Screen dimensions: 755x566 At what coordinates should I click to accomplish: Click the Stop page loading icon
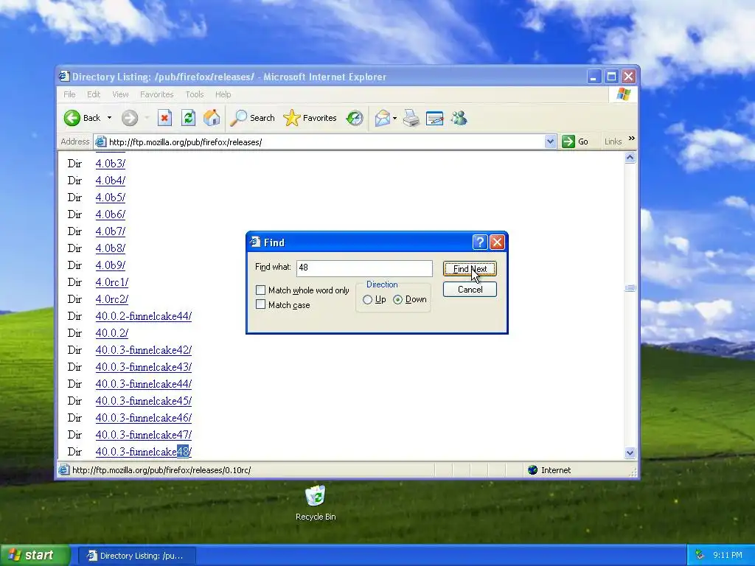(x=164, y=118)
